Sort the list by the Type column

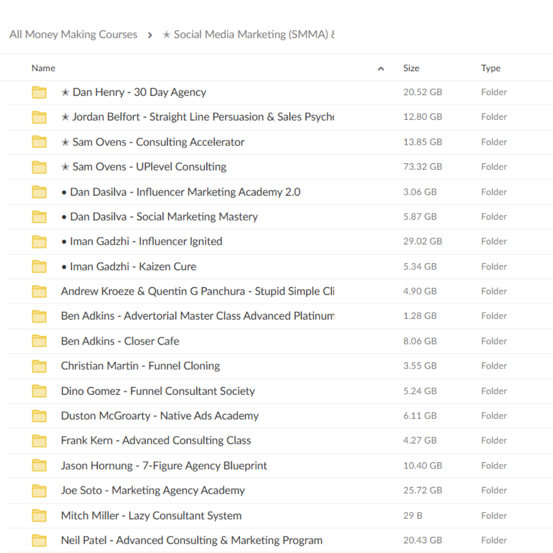[491, 68]
